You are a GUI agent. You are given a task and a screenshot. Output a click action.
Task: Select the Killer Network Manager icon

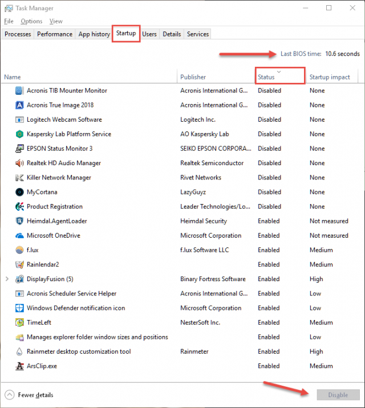click(x=19, y=178)
